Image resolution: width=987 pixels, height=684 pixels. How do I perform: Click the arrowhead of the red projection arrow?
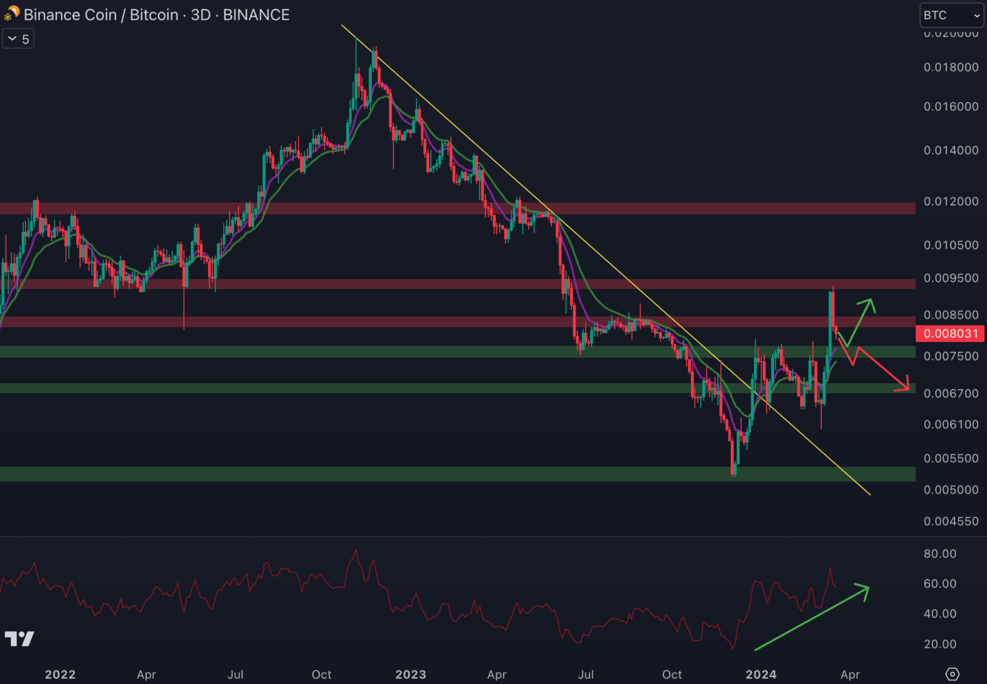pos(905,386)
